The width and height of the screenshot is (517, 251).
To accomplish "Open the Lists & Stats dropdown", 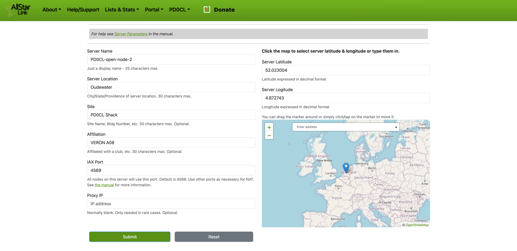I will pos(122,10).
